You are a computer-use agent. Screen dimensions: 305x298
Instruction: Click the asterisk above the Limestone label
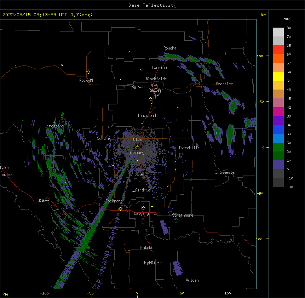tap(54, 122)
